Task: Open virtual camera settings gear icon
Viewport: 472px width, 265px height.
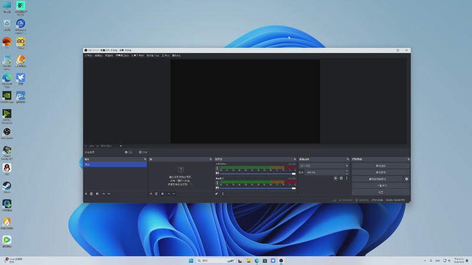Action: tap(407, 179)
